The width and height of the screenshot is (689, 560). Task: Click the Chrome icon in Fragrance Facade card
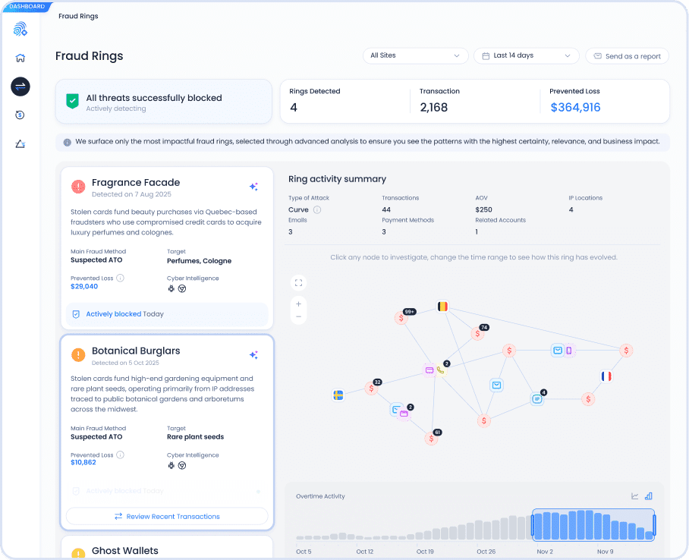tap(182, 288)
